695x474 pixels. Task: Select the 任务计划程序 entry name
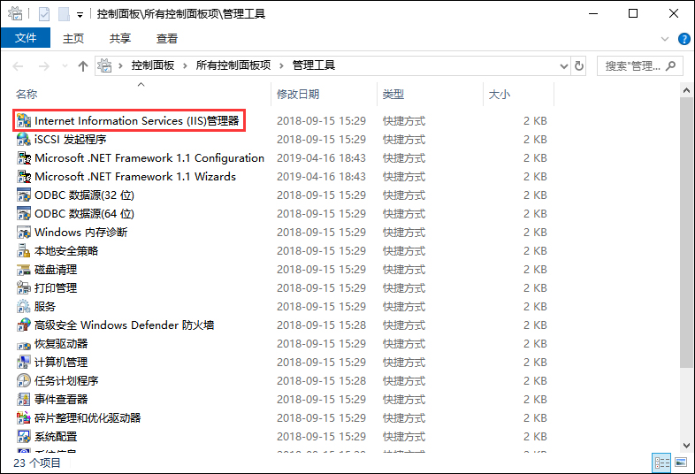click(x=66, y=381)
